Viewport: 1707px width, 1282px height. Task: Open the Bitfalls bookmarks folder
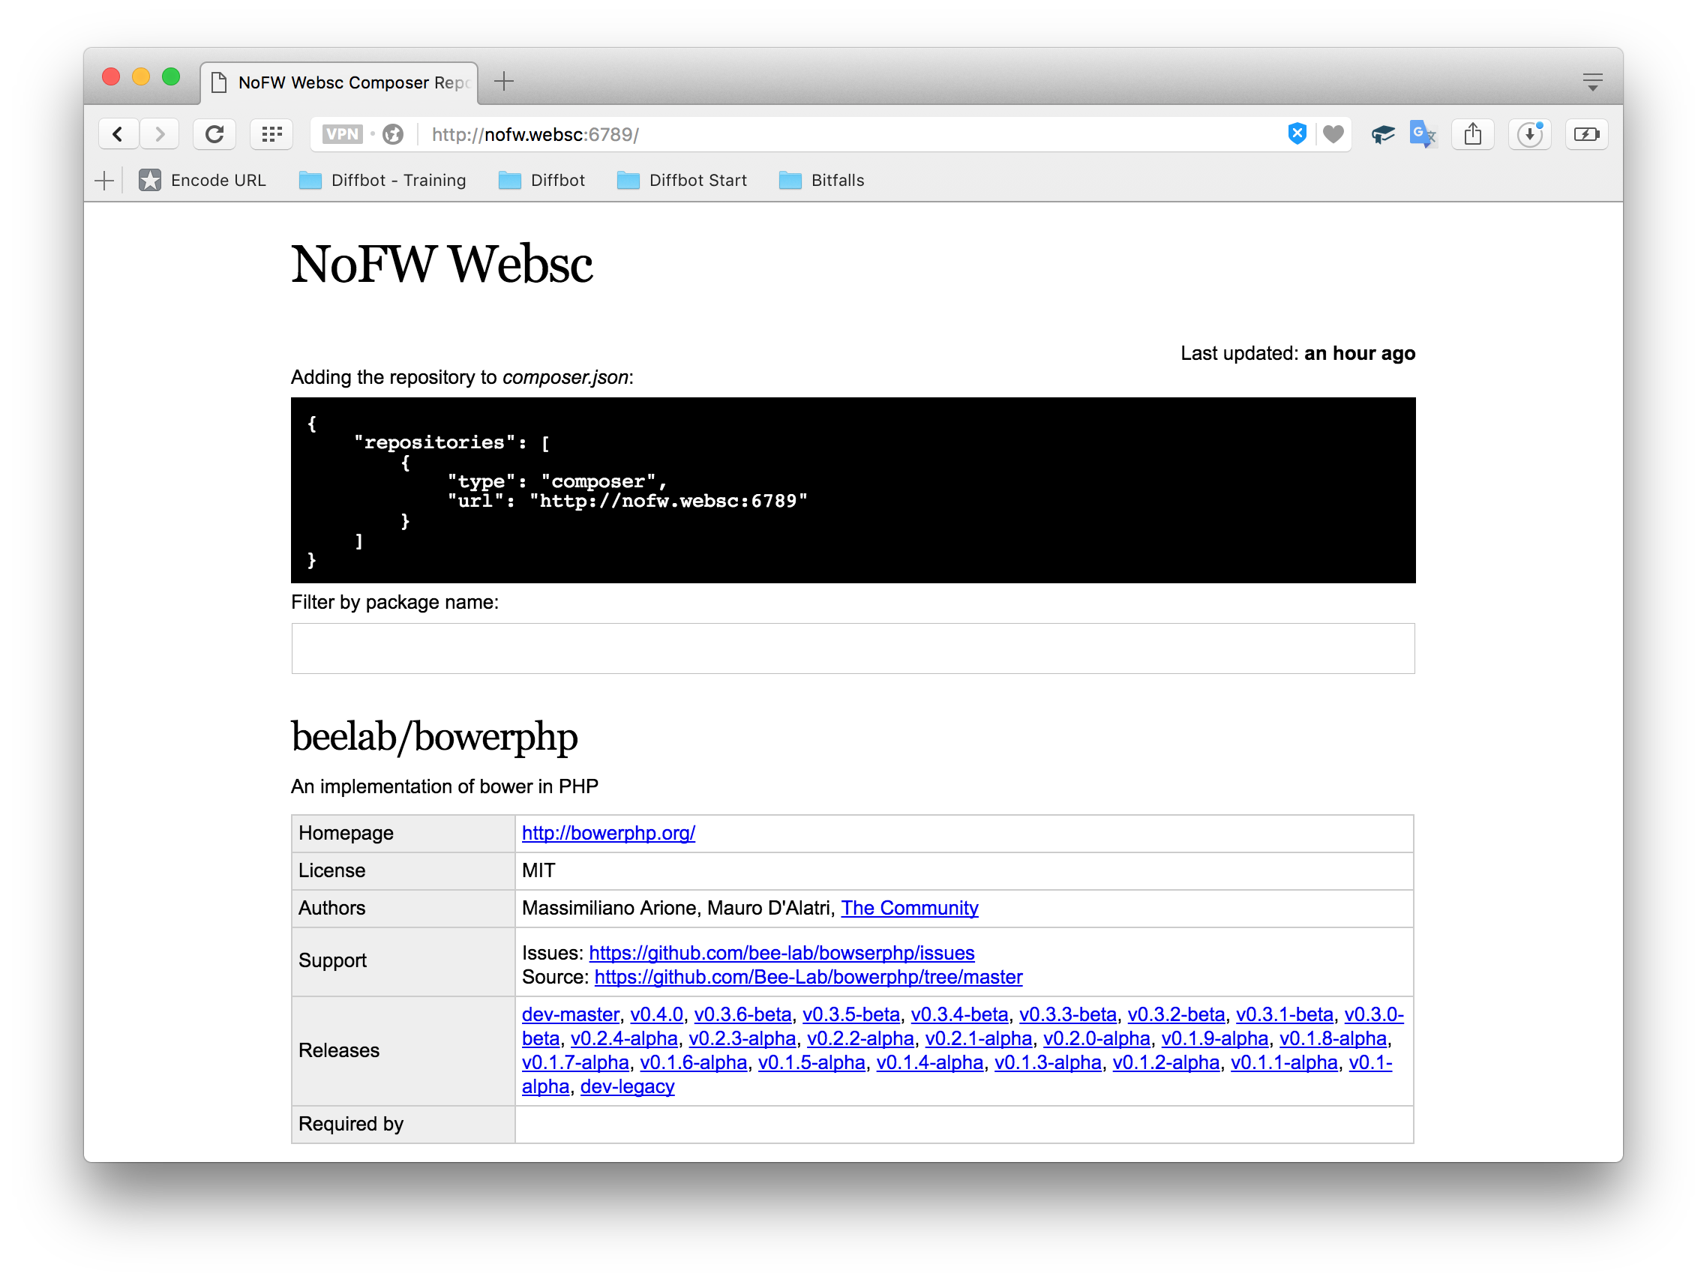822,181
